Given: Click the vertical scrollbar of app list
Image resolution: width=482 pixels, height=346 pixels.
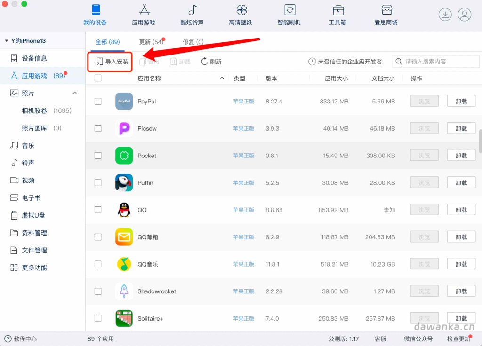Looking at the screenshot, I should click(x=480, y=141).
